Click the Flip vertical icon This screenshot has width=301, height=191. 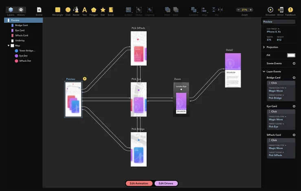pyautogui.click(x=214, y=10)
